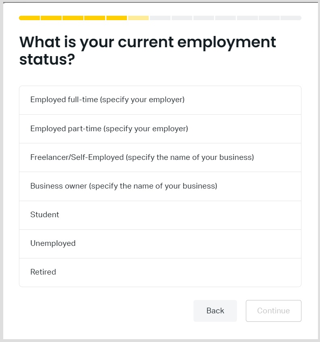Image resolution: width=320 pixels, height=342 pixels.
Task: Click the fifth bright yellow progress segment
Action: [117, 18]
